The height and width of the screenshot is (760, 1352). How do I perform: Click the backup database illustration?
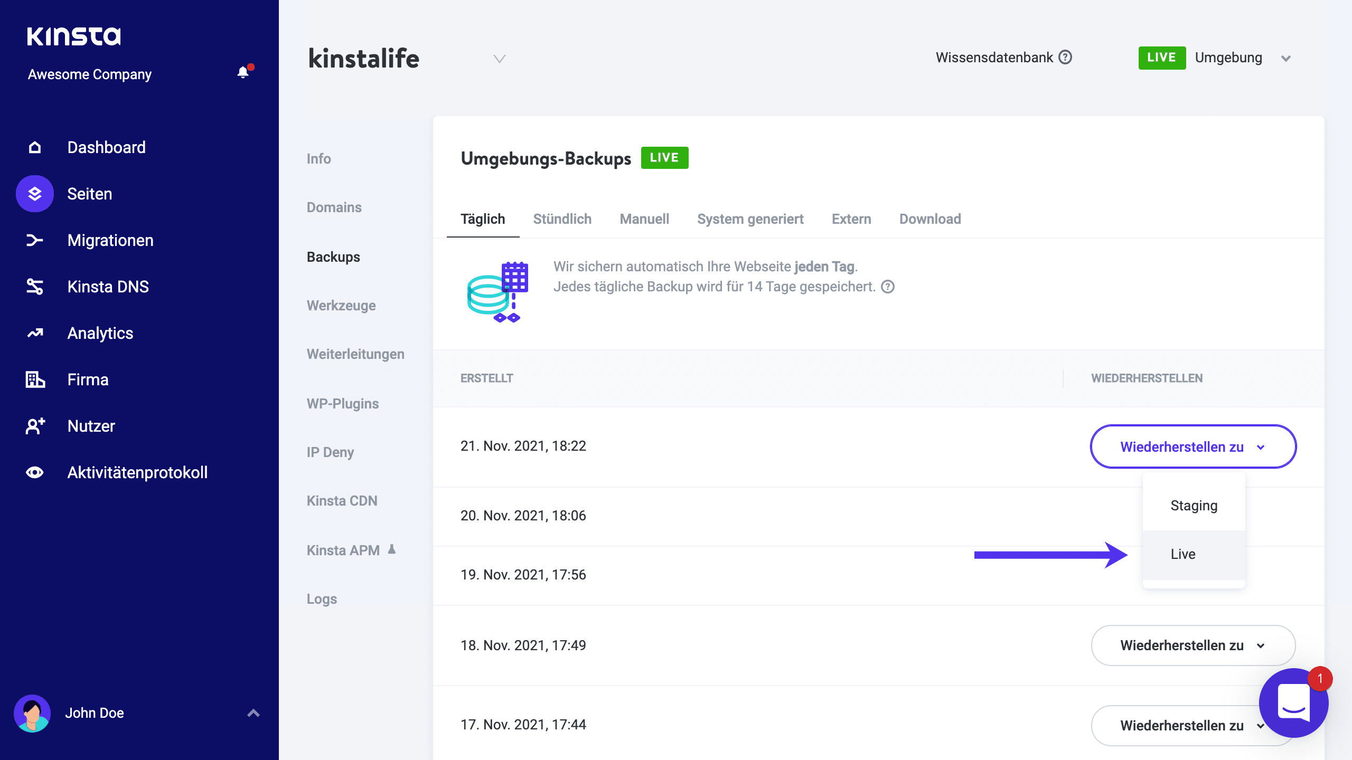(x=497, y=292)
